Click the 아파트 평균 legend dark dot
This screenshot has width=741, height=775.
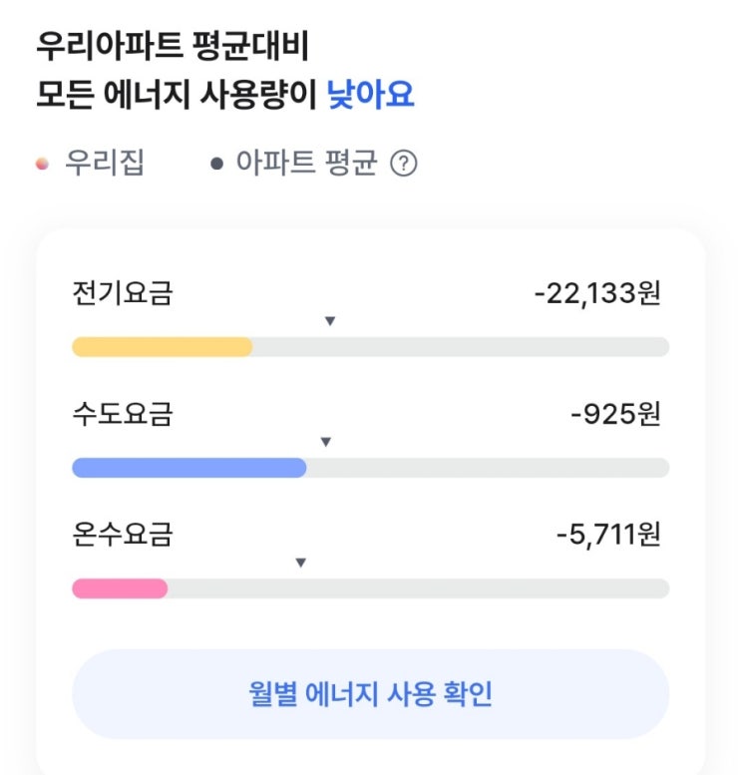216,165
